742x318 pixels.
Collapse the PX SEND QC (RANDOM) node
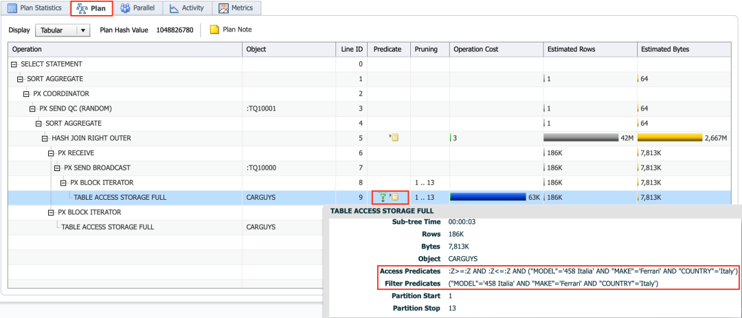[32, 109]
